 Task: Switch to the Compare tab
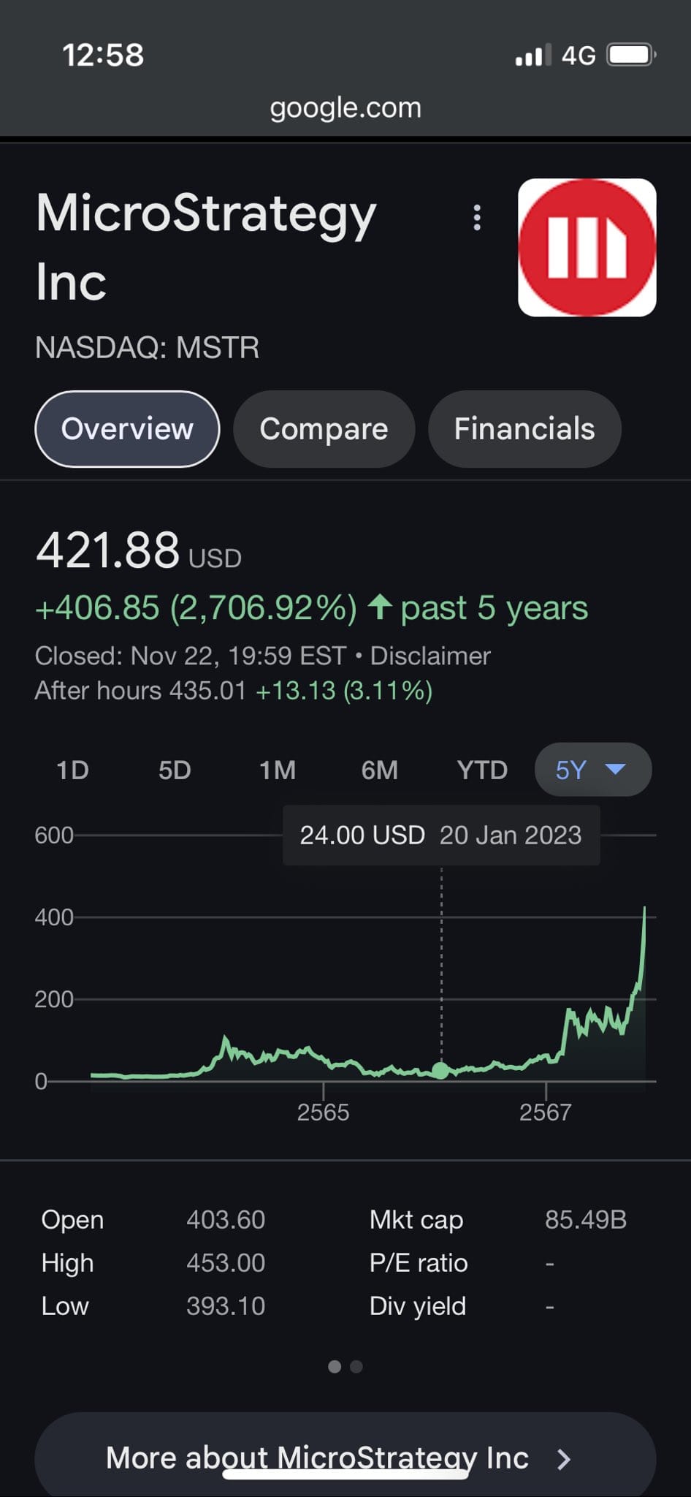tap(324, 429)
